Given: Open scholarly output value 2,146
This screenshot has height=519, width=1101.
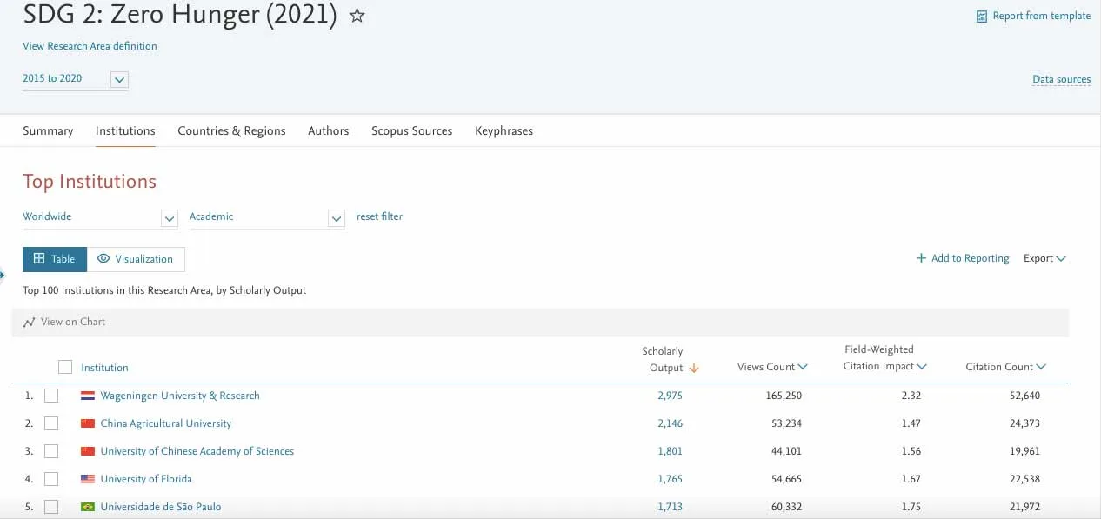Looking at the screenshot, I should click(x=671, y=423).
